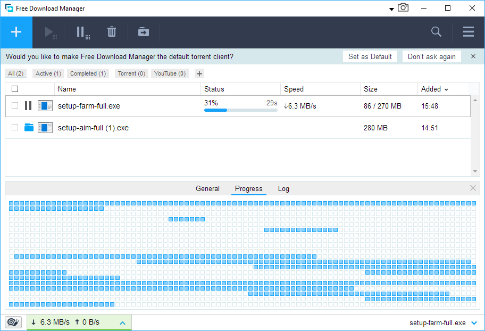
Task: Close the download details panel
Action: [x=473, y=188]
